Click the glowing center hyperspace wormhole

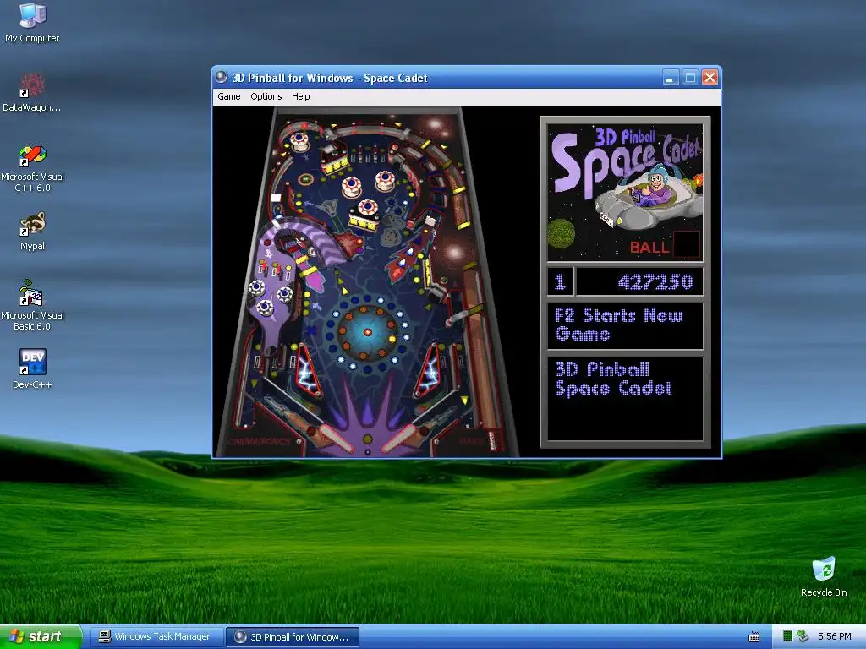click(x=368, y=332)
